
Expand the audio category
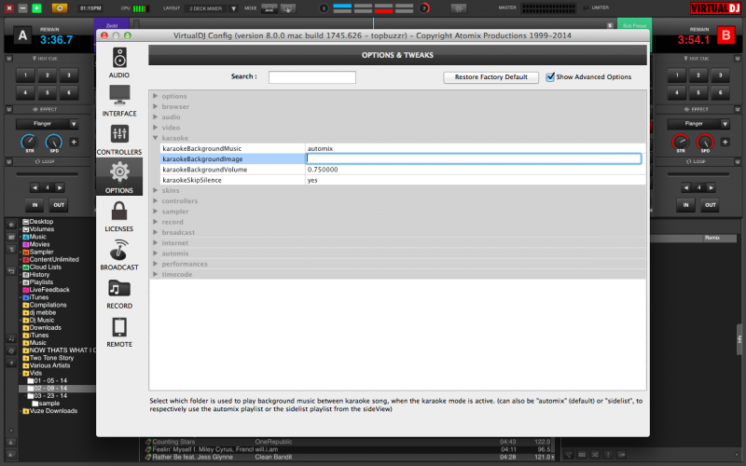pos(155,117)
